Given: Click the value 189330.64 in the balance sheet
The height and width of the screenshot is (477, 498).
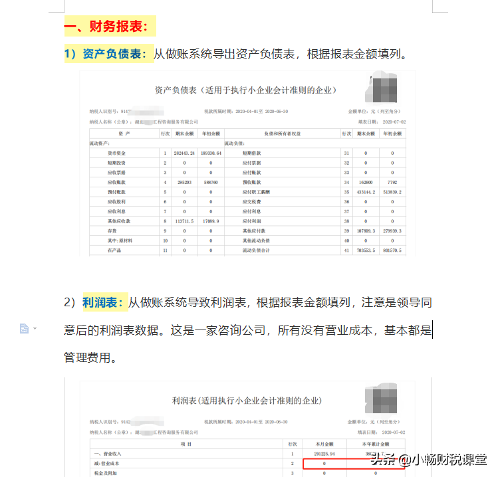Looking at the screenshot, I should pyautogui.click(x=211, y=153).
